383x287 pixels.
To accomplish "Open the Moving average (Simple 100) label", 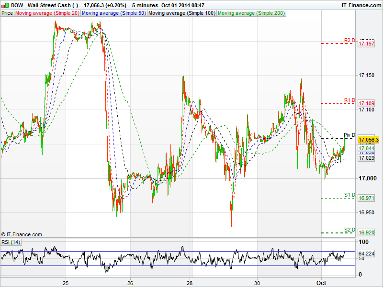I will coord(181,13).
